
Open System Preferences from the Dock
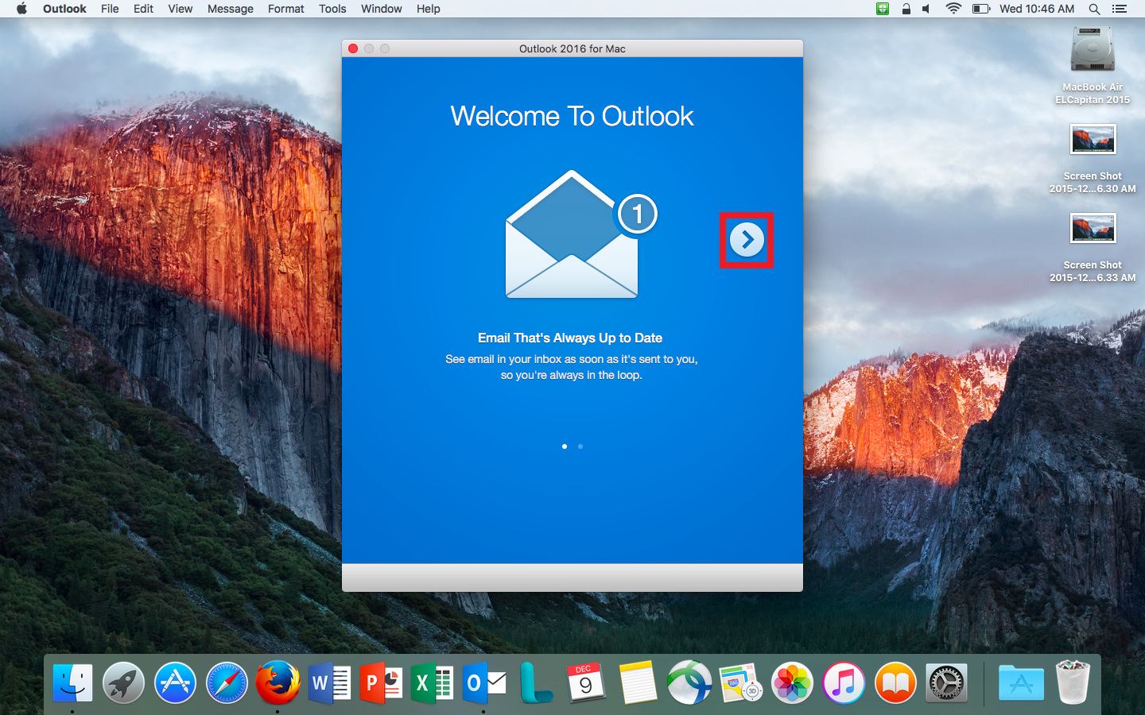tap(946, 683)
